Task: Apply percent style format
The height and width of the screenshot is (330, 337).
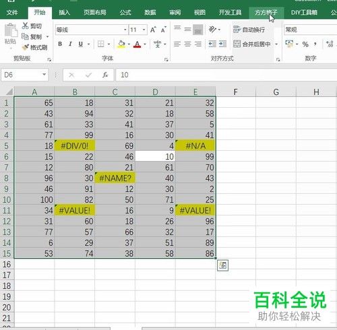Action: point(305,44)
